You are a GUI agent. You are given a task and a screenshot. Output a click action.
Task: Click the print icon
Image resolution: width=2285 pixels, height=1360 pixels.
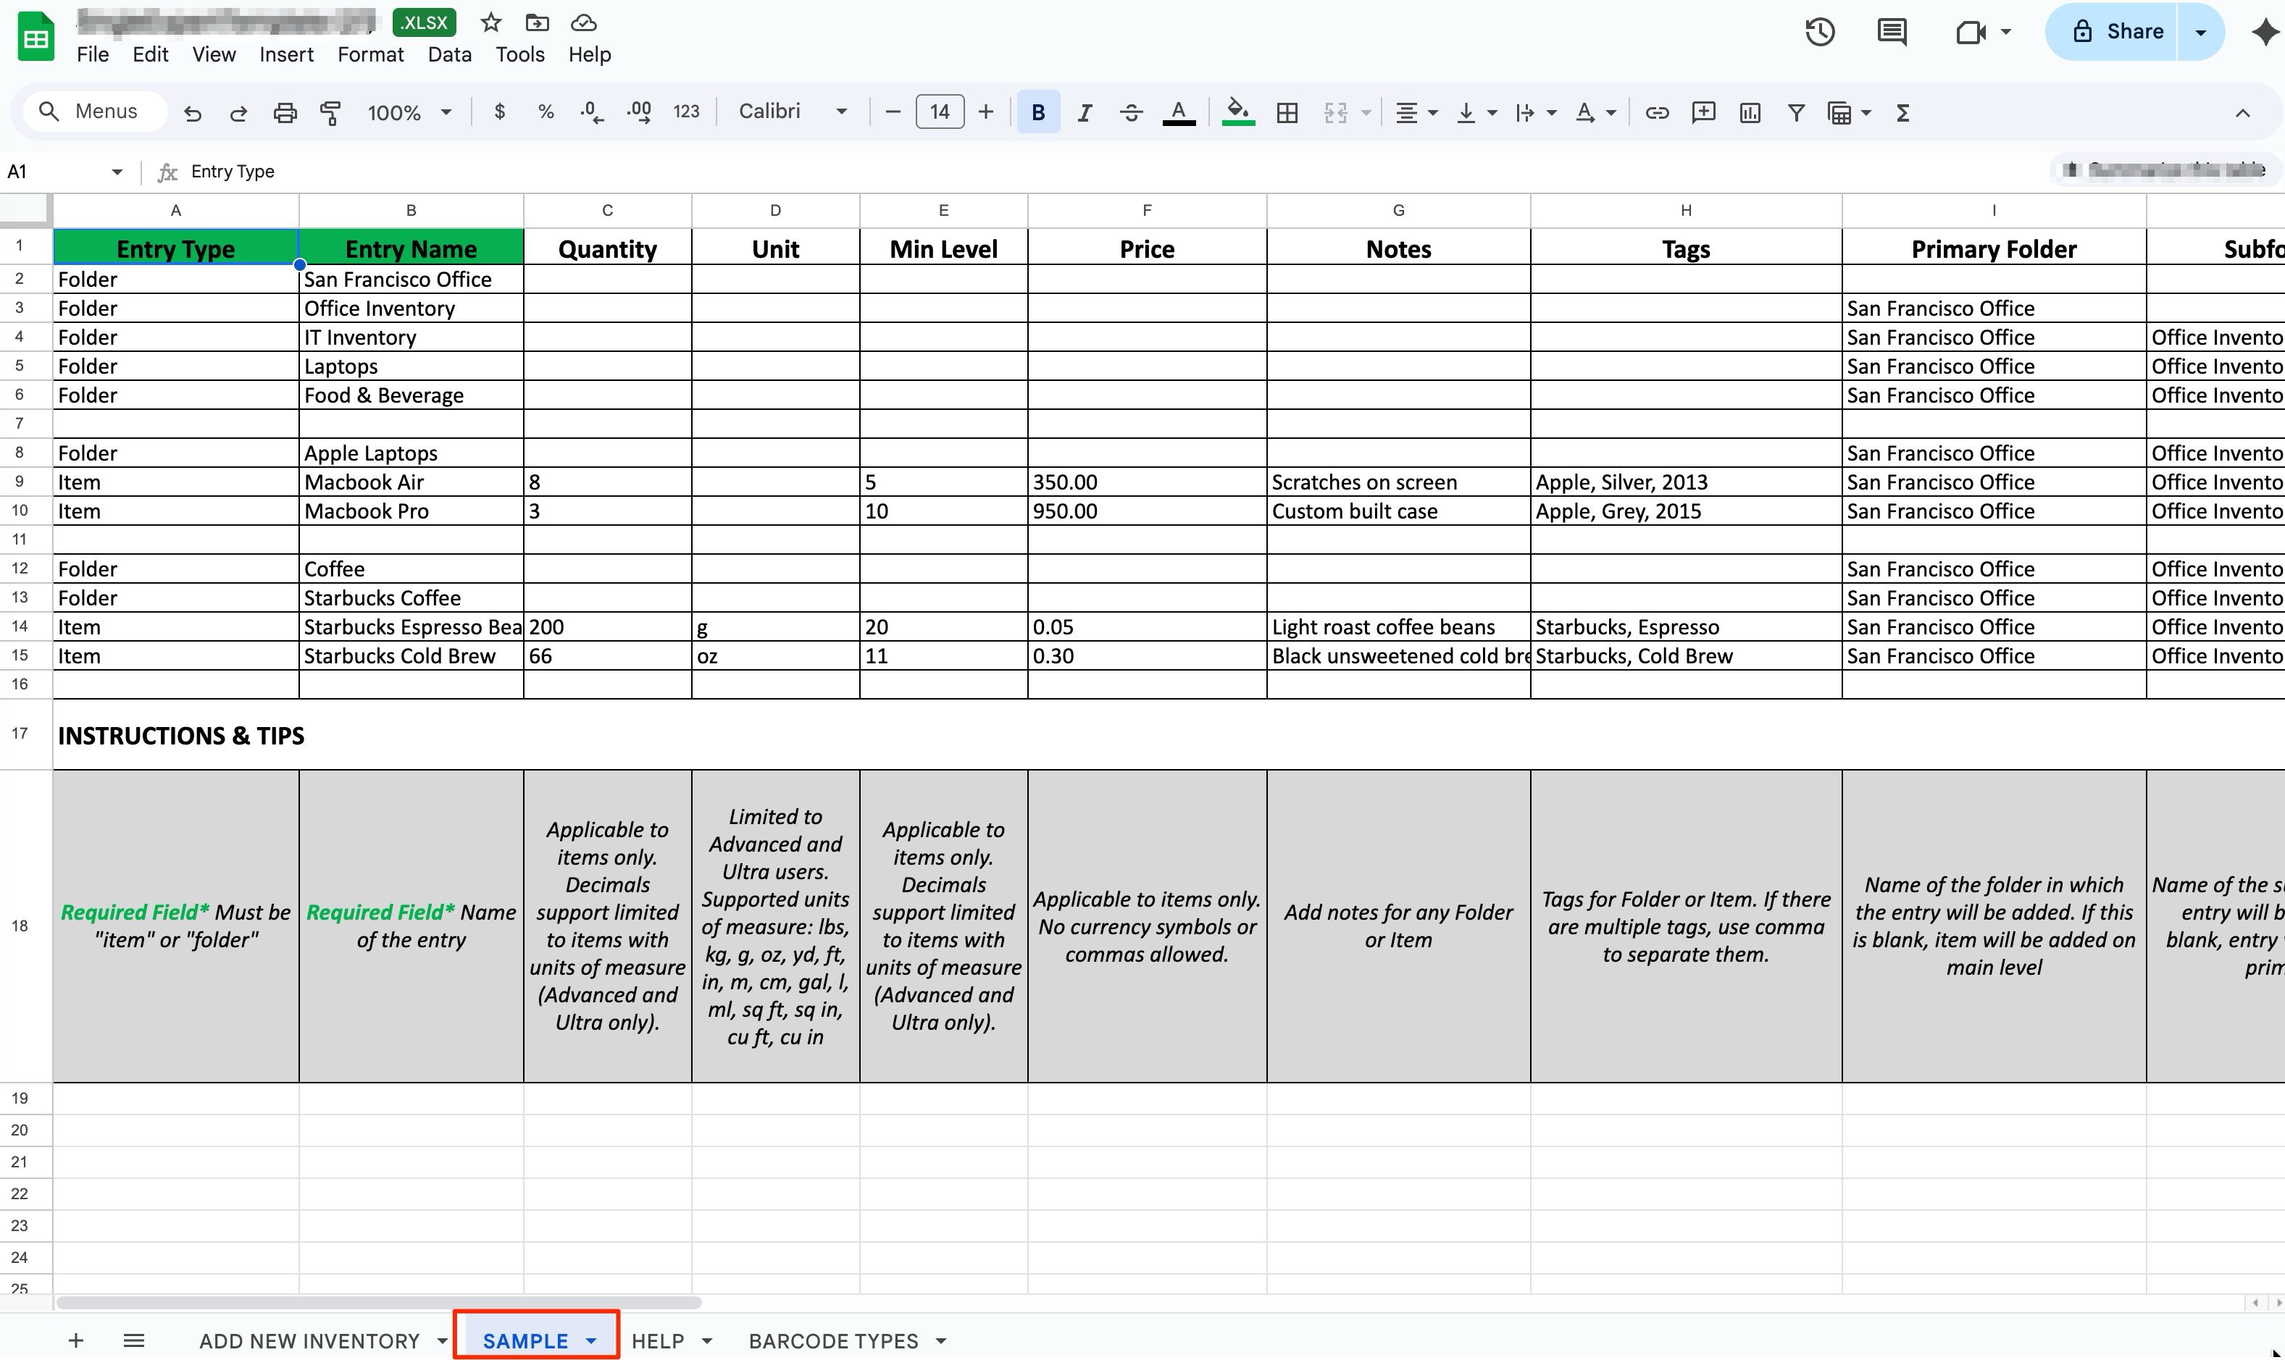click(285, 113)
